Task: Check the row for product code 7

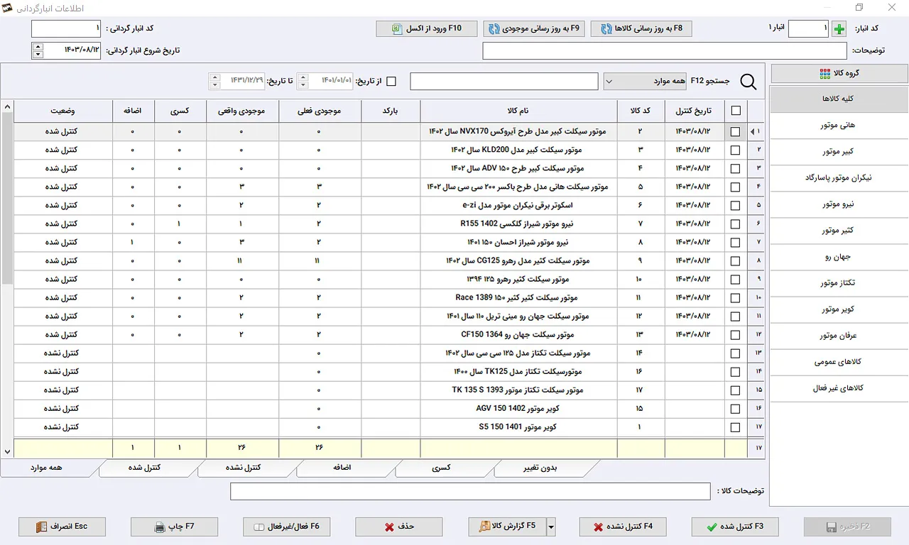Action: [735, 224]
